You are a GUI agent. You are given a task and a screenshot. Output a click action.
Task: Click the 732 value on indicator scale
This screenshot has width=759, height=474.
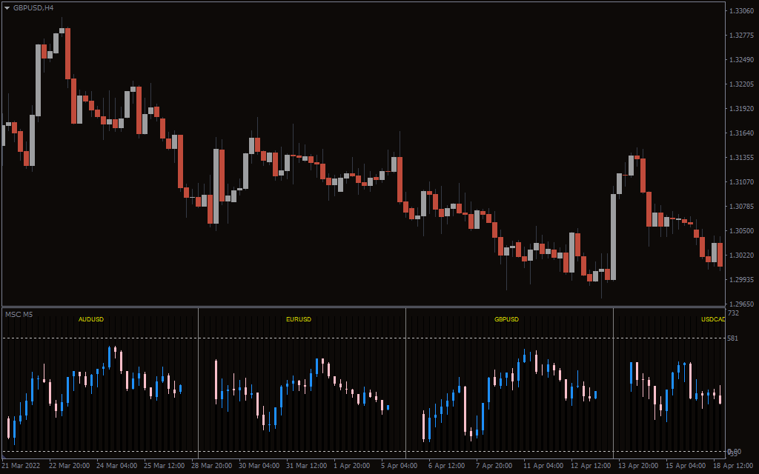pos(734,314)
